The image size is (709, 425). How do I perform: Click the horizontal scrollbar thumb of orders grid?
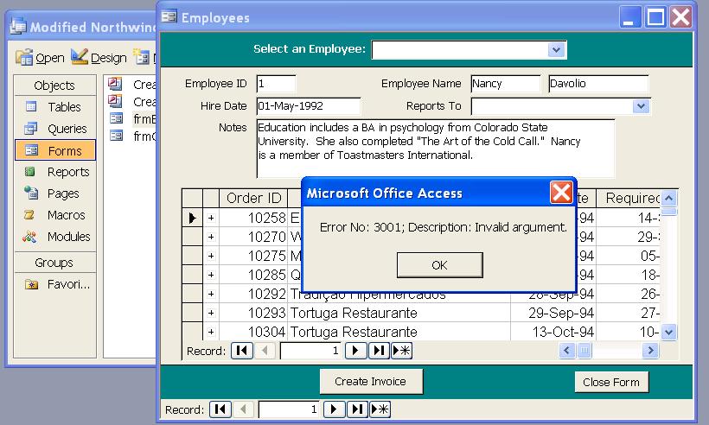point(584,350)
